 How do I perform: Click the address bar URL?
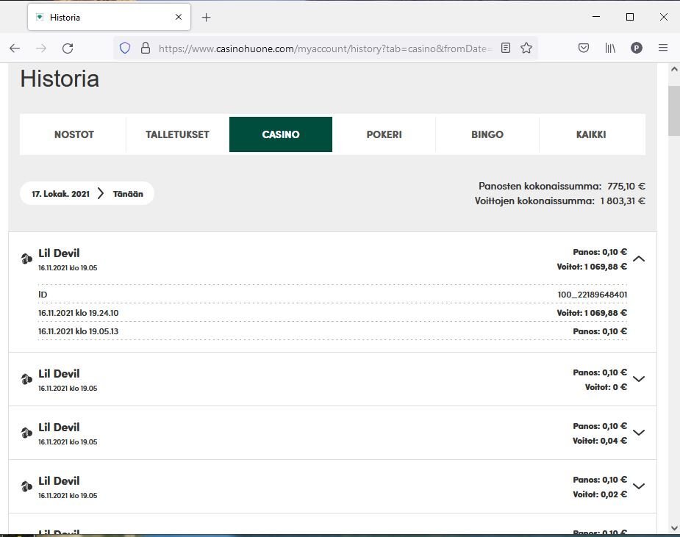[325, 48]
